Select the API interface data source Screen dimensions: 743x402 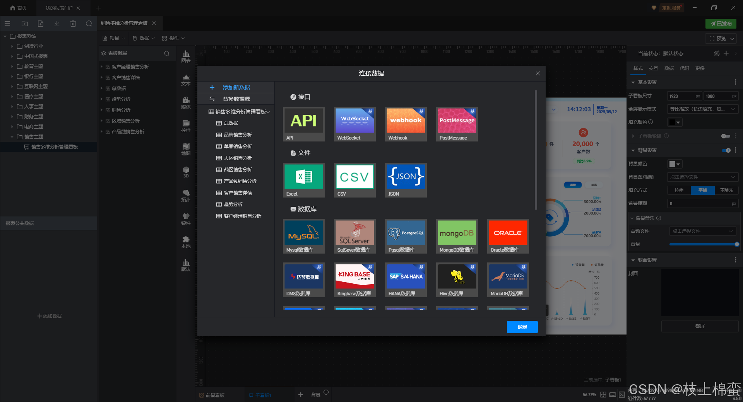coord(304,124)
